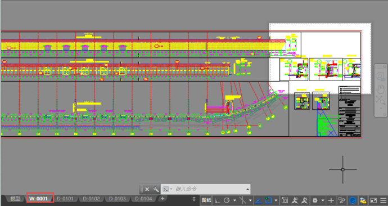Switch to the D-0102 layout tab
388x206 pixels.
[91, 199]
